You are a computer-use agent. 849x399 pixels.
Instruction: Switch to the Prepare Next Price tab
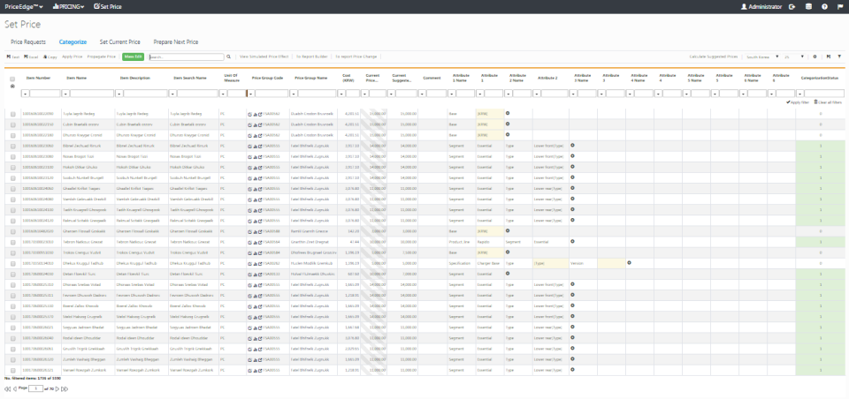pyautogui.click(x=175, y=41)
